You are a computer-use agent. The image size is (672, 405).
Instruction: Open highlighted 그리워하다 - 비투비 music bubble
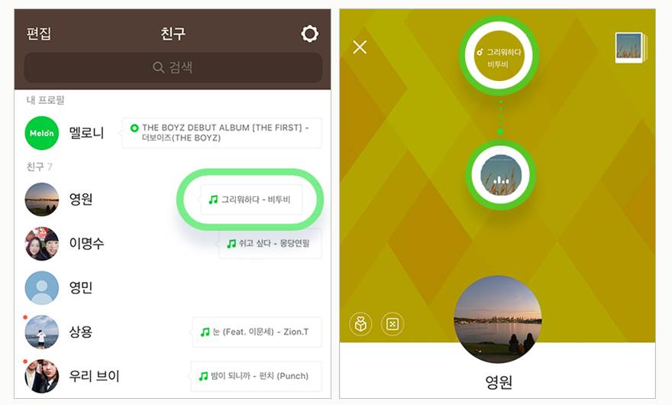pos(251,199)
